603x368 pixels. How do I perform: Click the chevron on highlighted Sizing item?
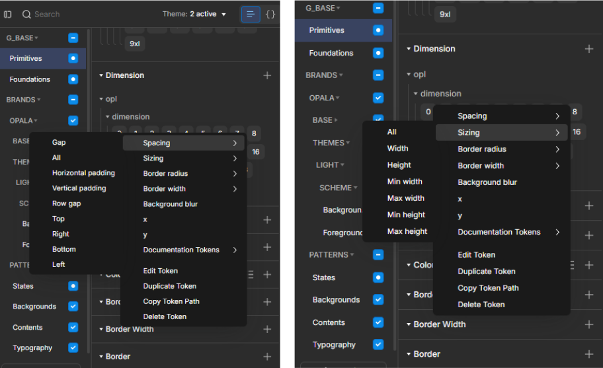click(x=557, y=133)
